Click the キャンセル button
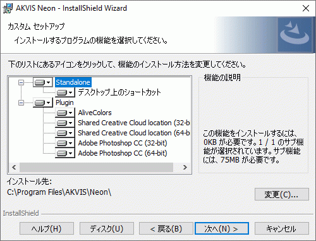 coord(282,228)
